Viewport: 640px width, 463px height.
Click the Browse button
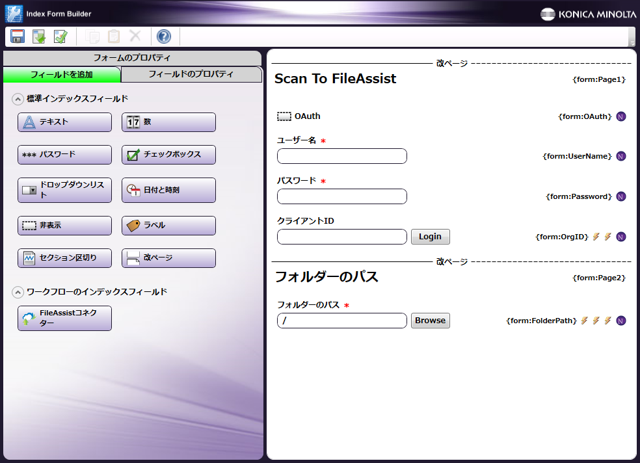point(430,321)
